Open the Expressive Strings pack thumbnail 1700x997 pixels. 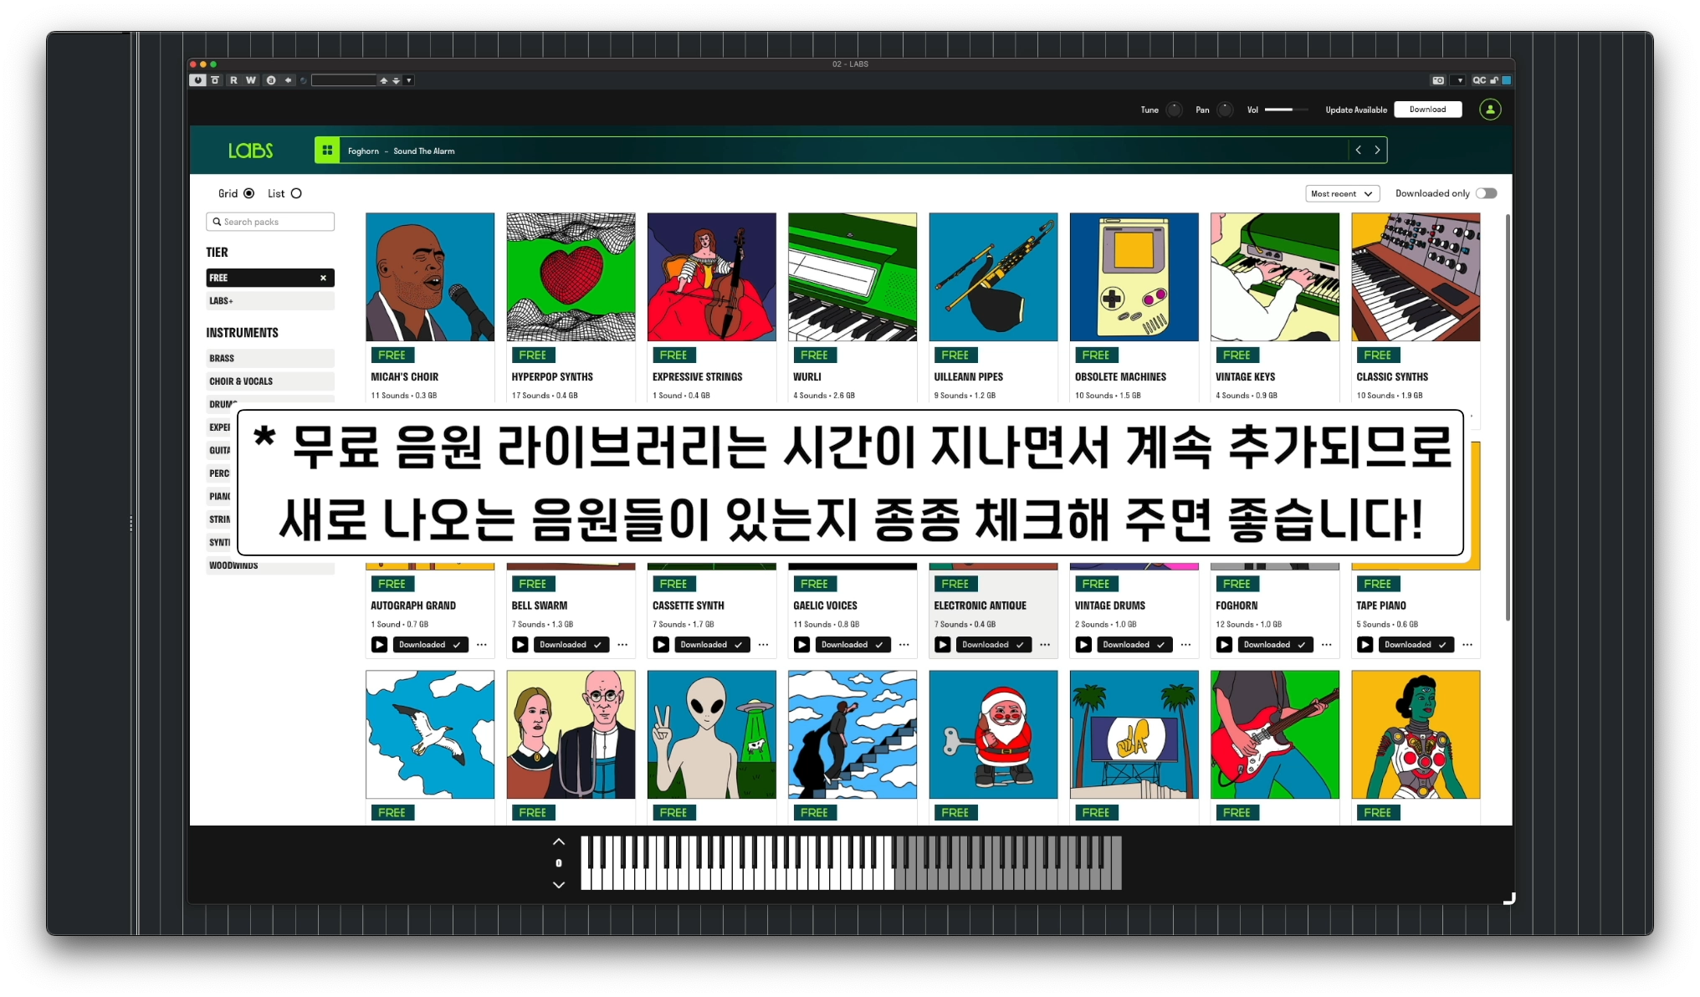pos(712,277)
